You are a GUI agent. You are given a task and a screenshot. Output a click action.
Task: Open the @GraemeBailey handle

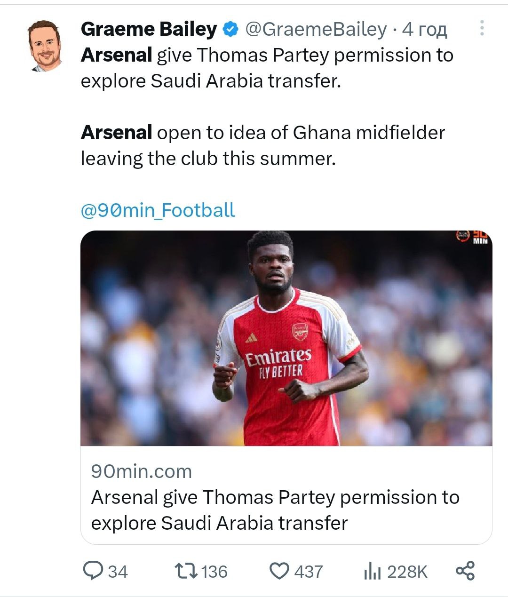point(316,29)
